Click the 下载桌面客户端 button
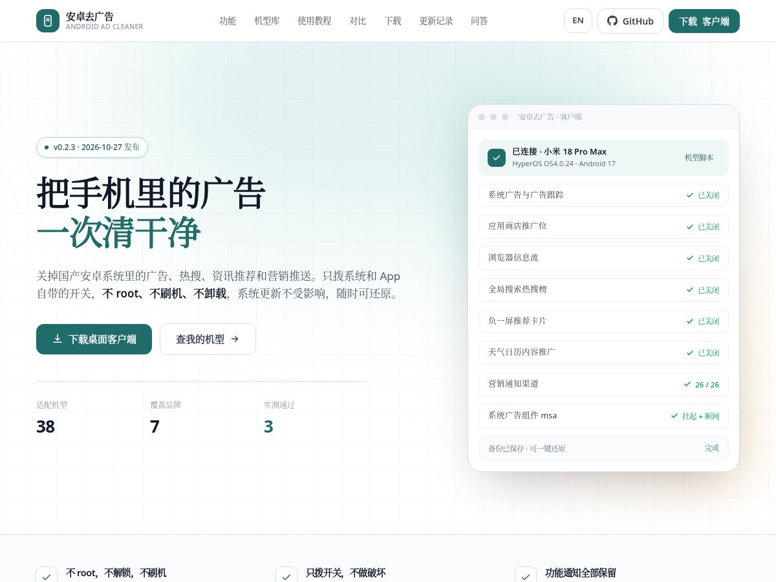The width and height of the screenshot is (776, 582). [94, 339]
